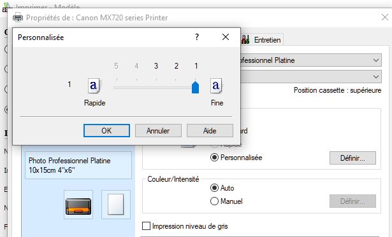Screen dimensions: 392x237
Task: Confirm with OK in Personnalisée dialog
Action: click(106, 131)
